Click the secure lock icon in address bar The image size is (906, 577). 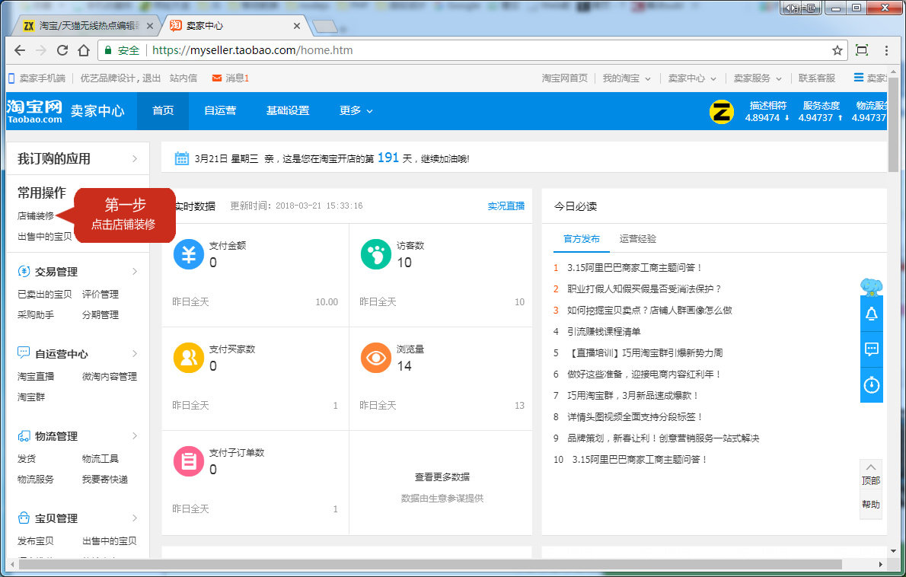click(107, 50)
